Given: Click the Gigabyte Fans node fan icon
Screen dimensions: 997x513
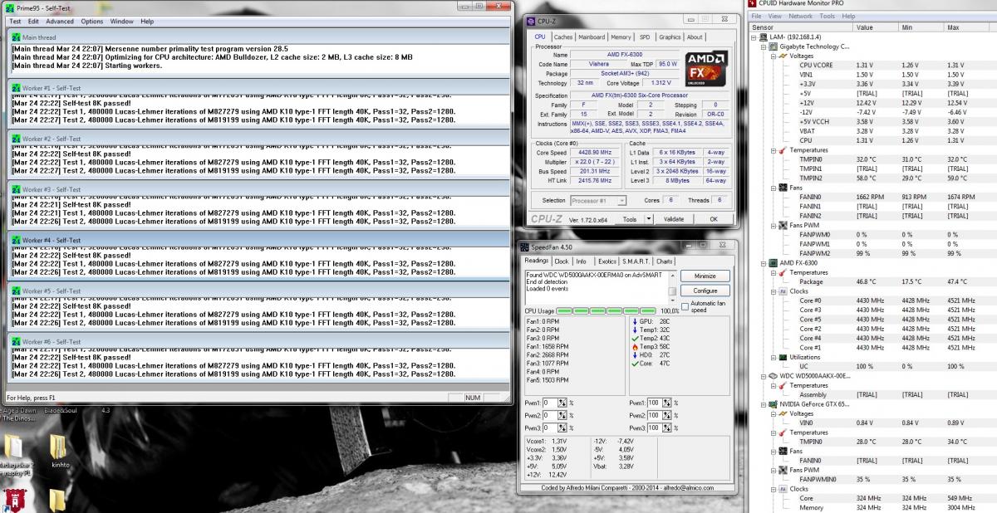Looking at the screenshot, I should [783, 188].
